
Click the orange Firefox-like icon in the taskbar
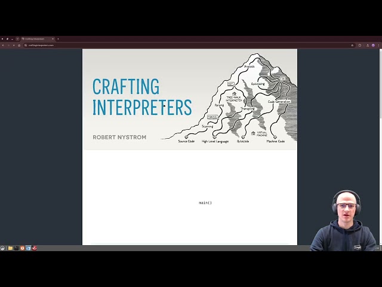point(23,248)
